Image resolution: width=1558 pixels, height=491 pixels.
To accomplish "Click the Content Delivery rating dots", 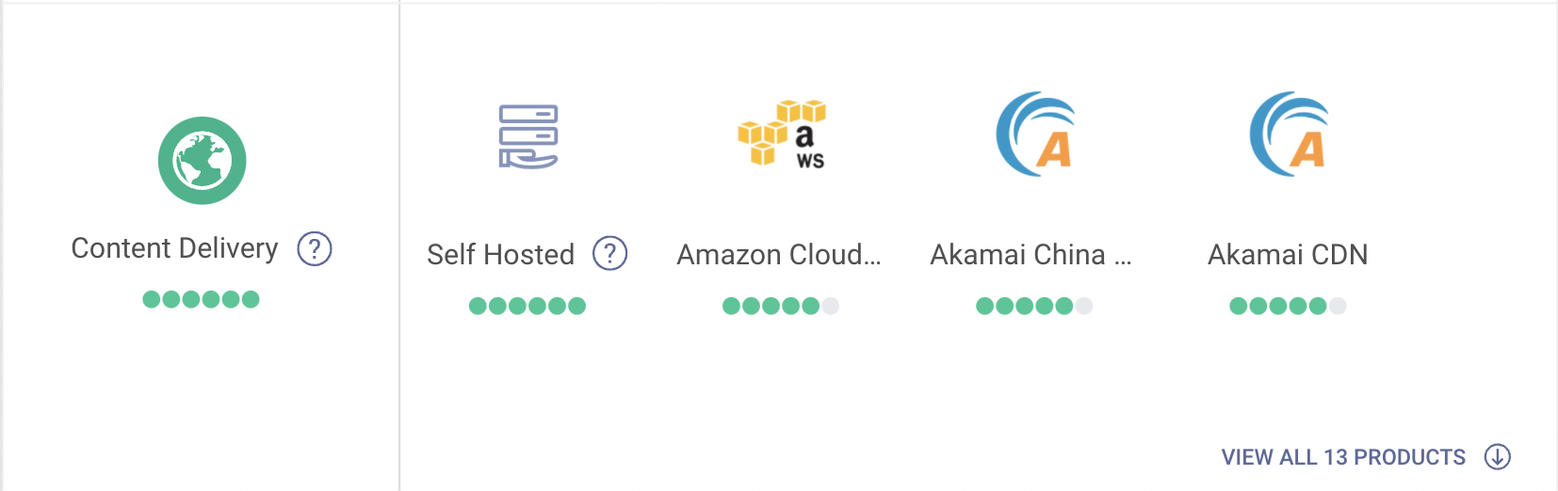I will 201,299.
